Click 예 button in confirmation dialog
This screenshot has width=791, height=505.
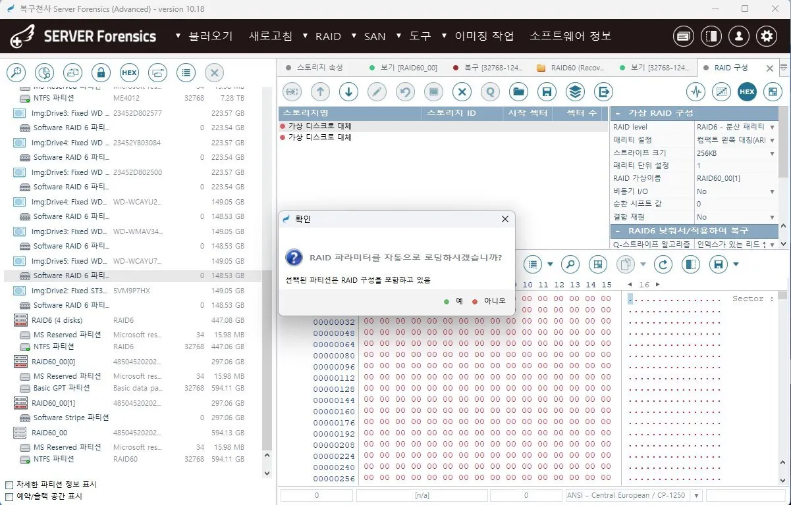pos(454,301)
